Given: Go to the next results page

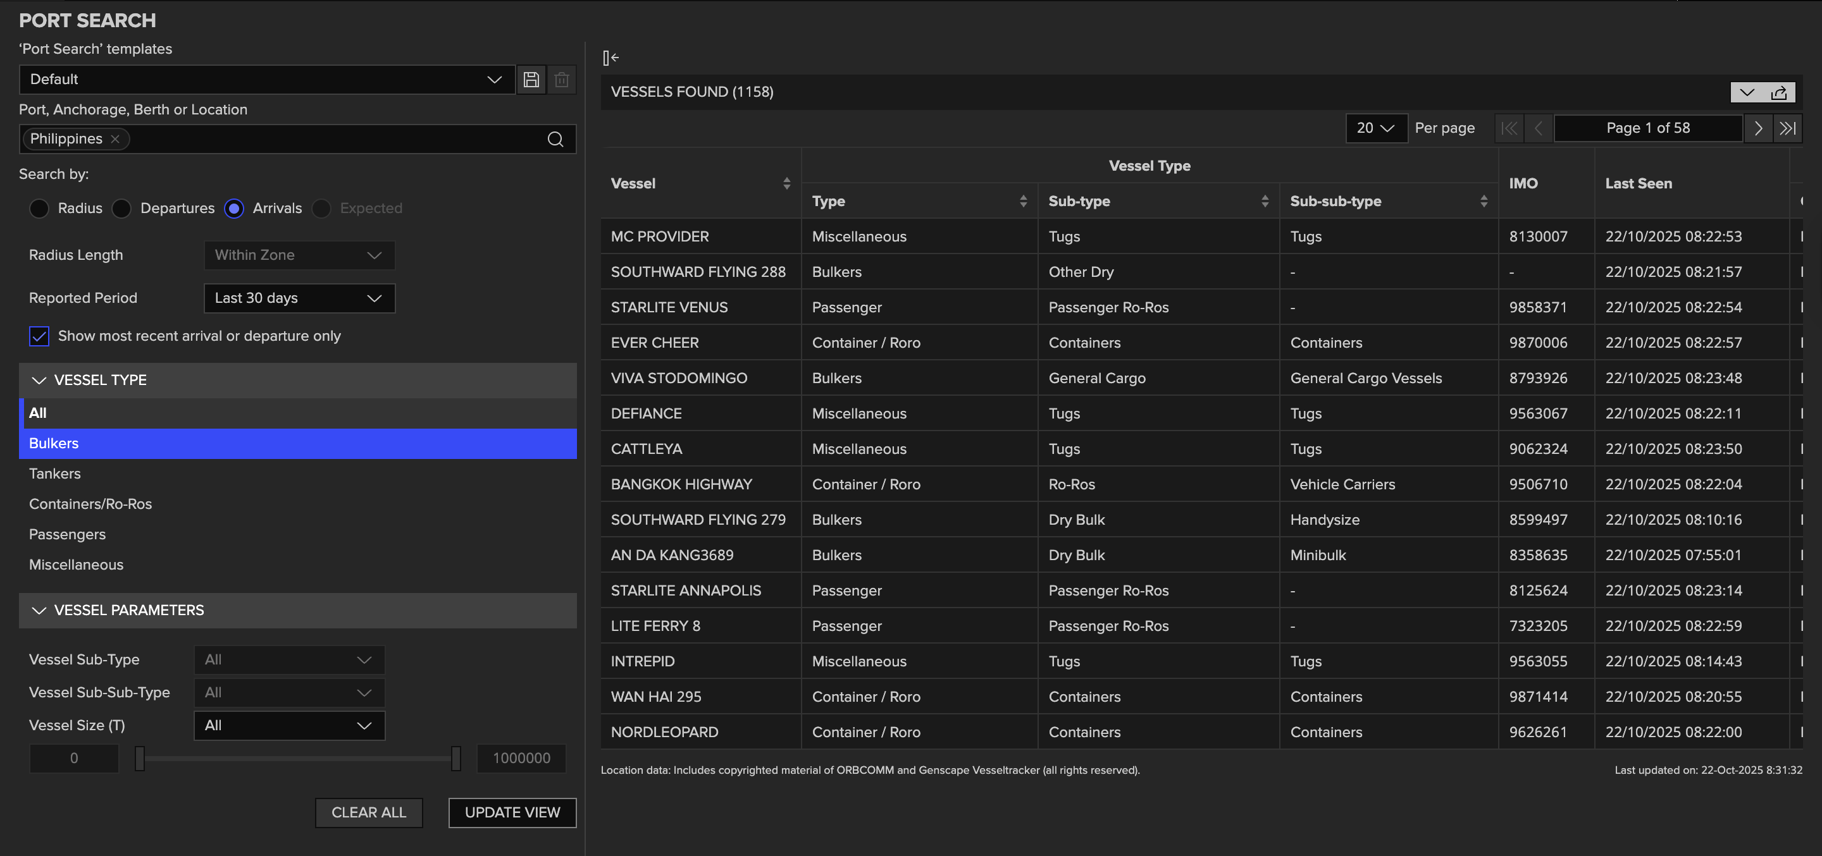Looking at the screenshot, I should tap(1757, 128).
